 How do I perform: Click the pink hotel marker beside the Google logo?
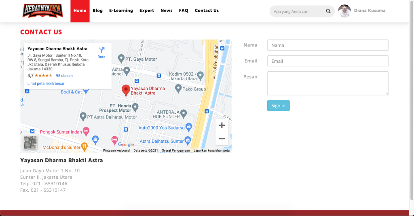tap(114, 140)
